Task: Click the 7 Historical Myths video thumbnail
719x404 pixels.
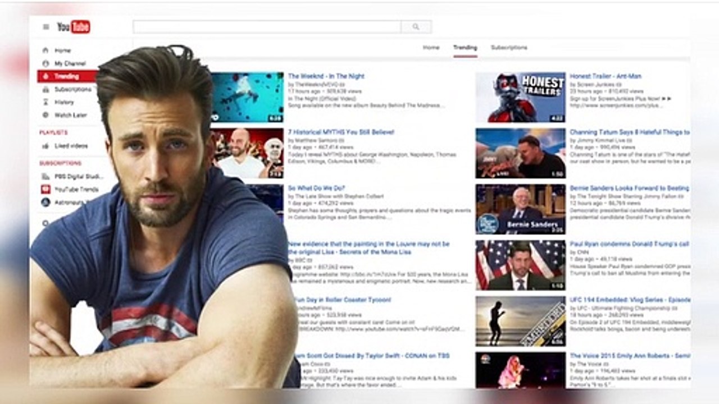Action: click(248, 153)
